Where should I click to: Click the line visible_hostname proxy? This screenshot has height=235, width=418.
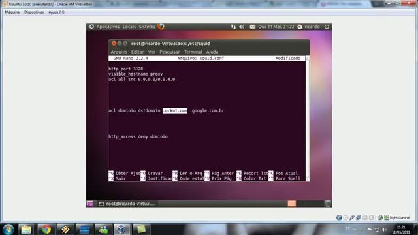(x=136, y=74)
